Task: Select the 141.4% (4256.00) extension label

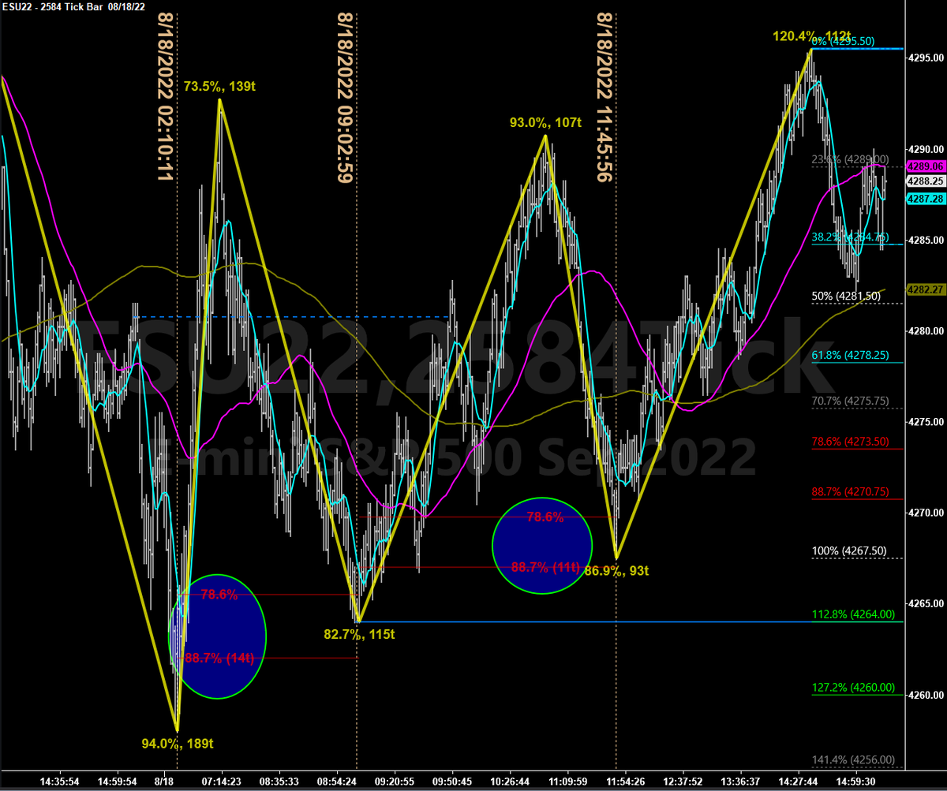Action: click(854, 759)
